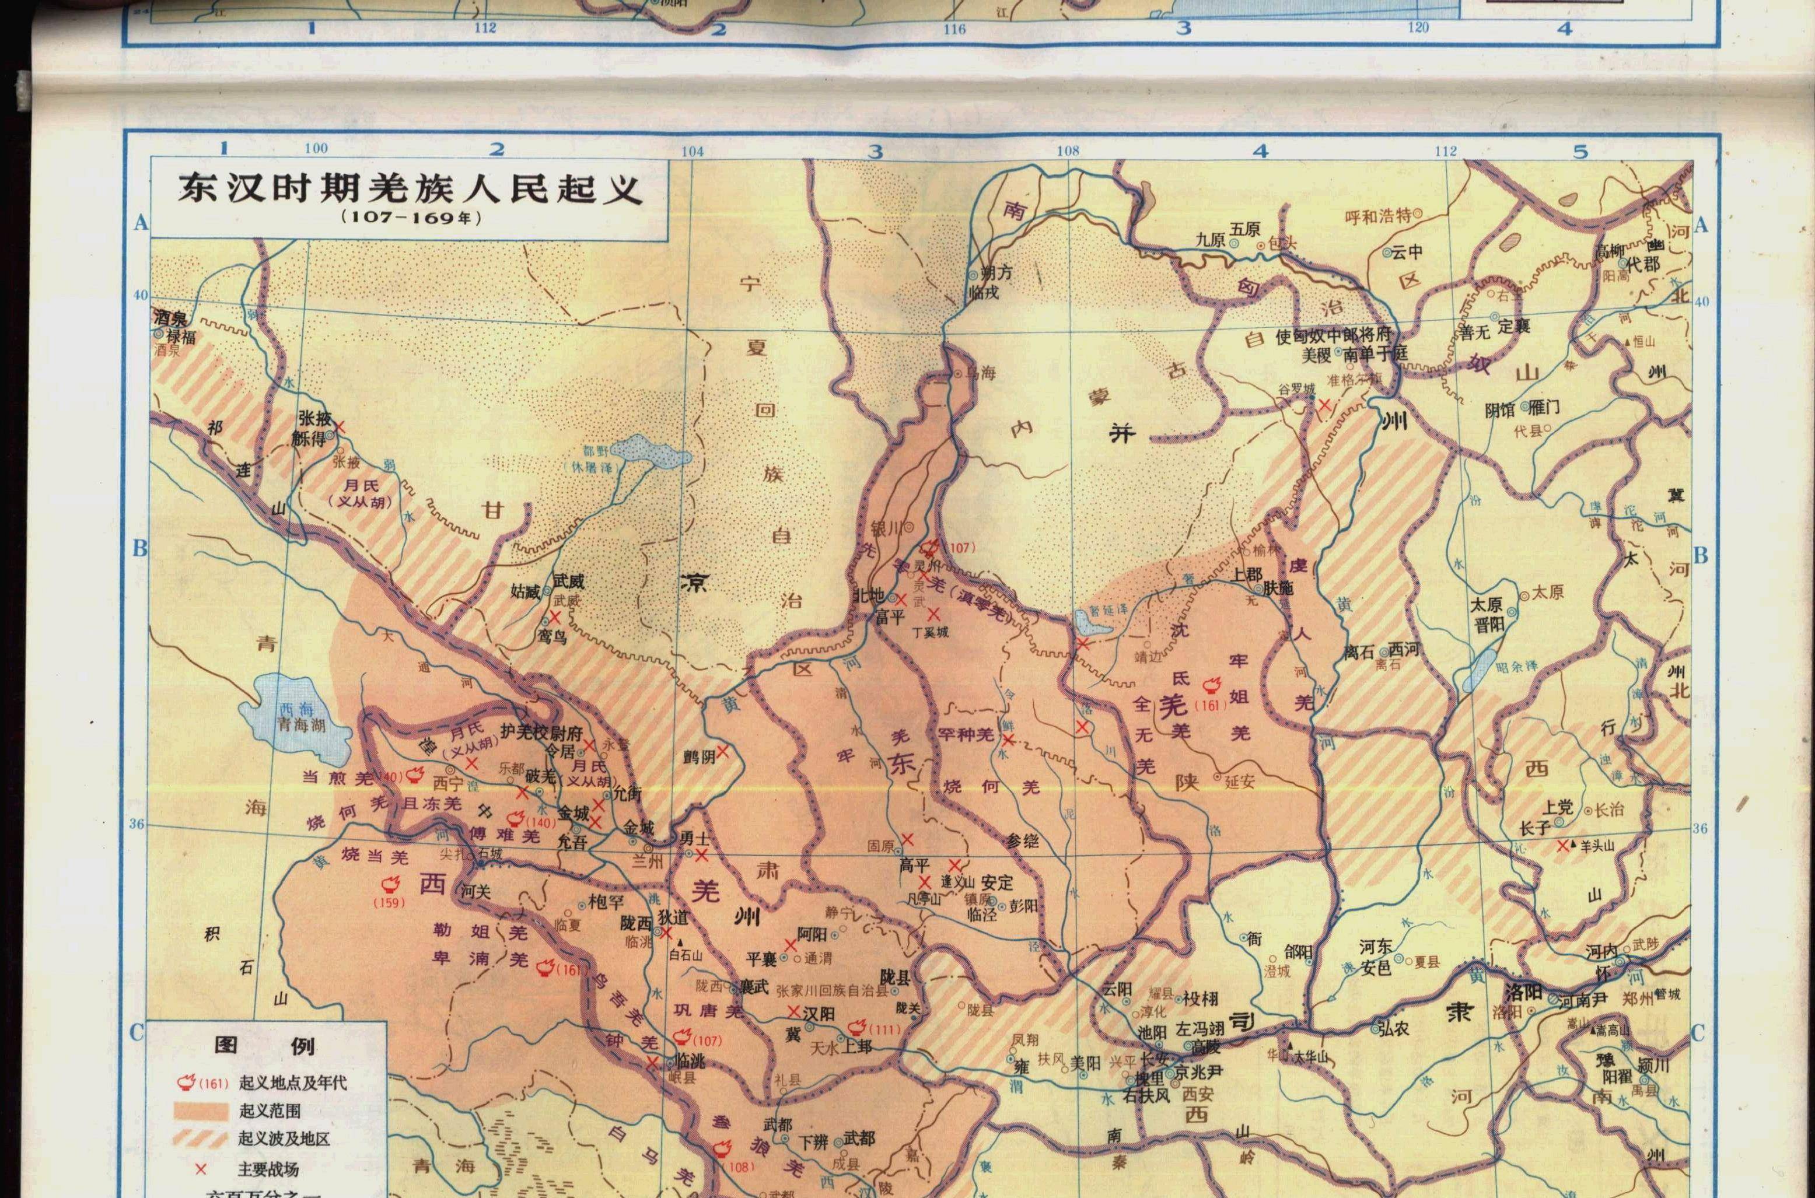Click the red battle X above 高平
Image resolution: width=1815 pixels, height=1198 pixels.
coord(907,840)
